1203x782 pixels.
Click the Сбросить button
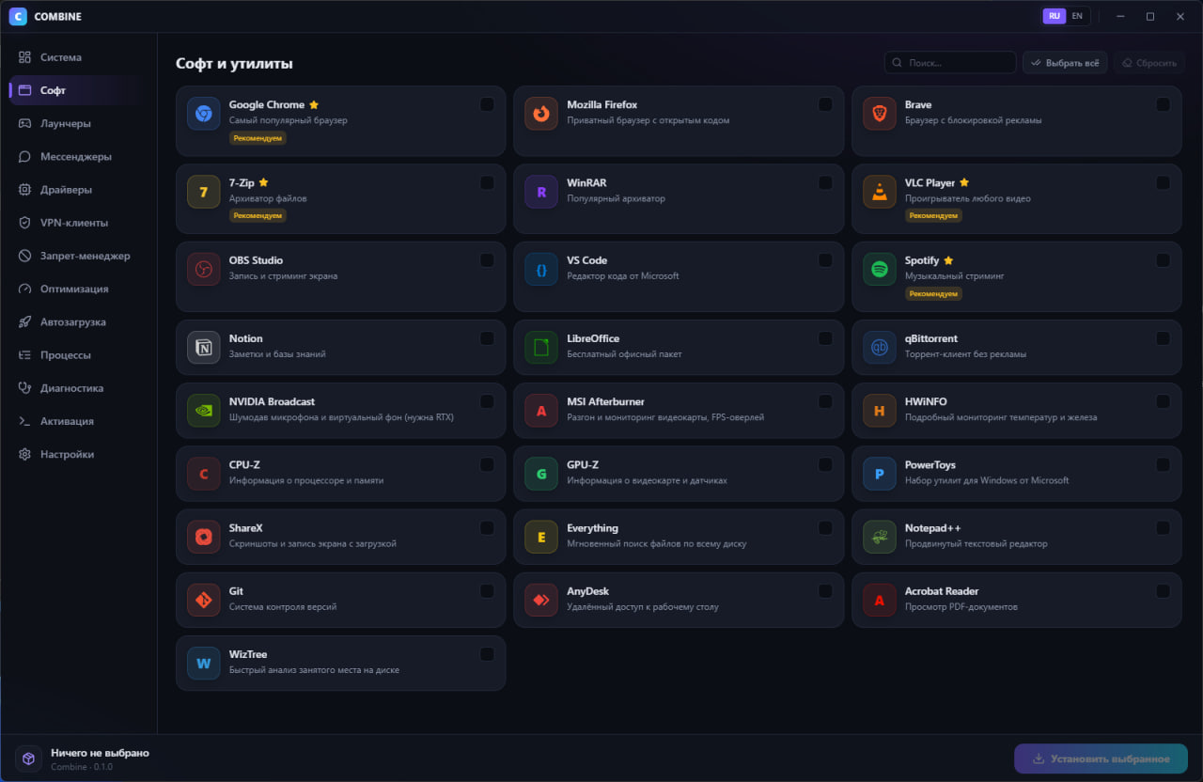(x=1148, y=63)
